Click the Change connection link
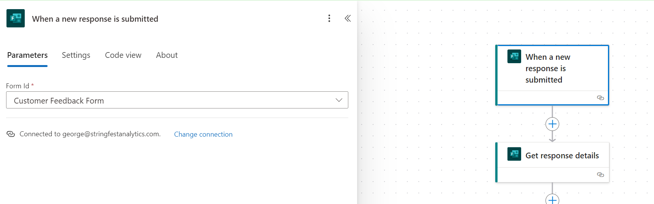 coord(203,134)
